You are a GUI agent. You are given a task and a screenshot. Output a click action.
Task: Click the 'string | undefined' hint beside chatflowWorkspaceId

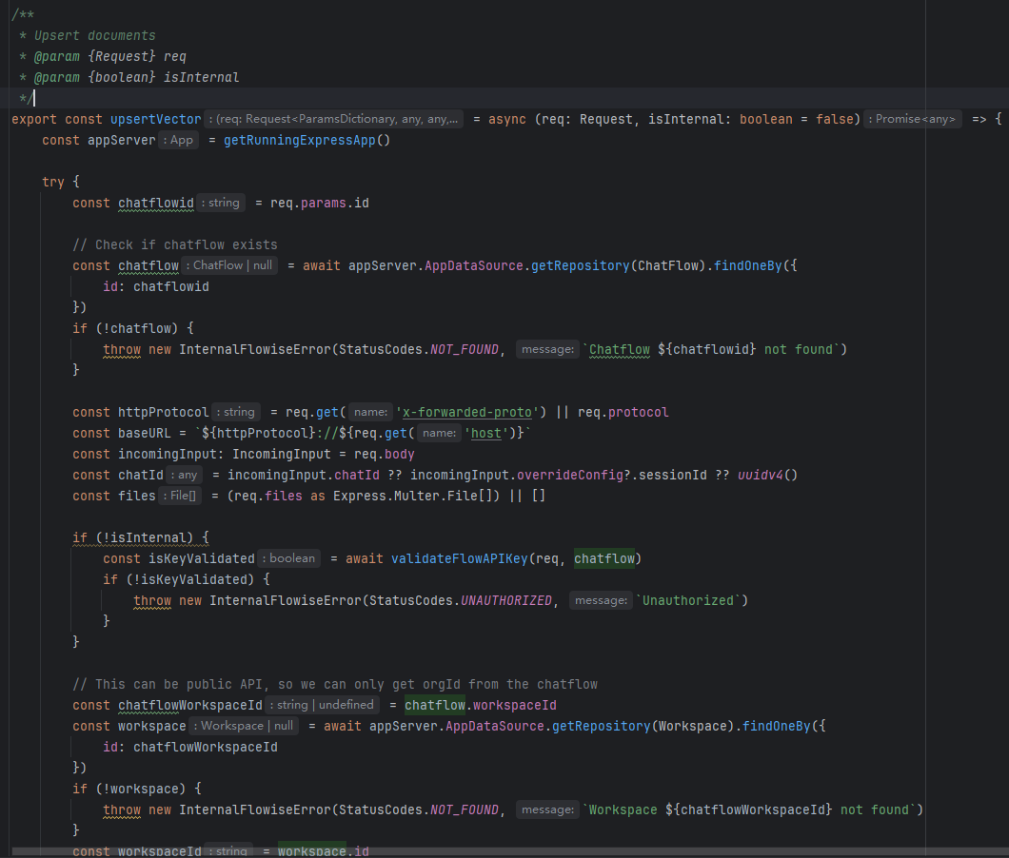tap(322, 705)
